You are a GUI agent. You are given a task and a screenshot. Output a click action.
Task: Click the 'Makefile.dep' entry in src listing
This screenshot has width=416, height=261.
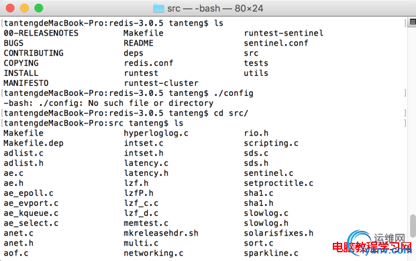pyautogui.click(x=34, y=143)
